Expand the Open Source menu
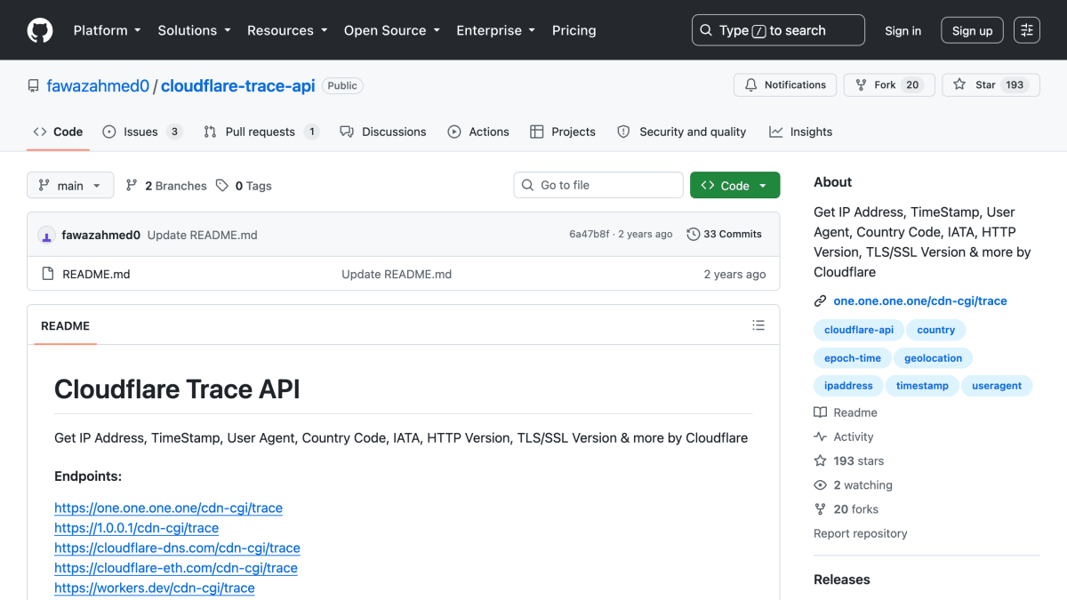This screenshot has width=1067, height=600. pyautogui.click(x=392, y=30)
